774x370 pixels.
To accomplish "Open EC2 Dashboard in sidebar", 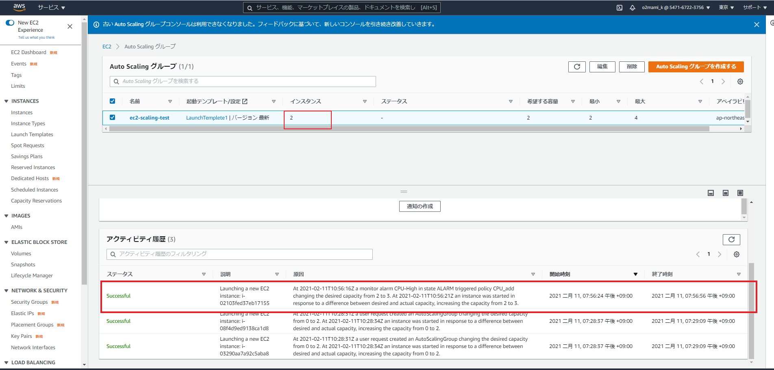I will point(28,52).
